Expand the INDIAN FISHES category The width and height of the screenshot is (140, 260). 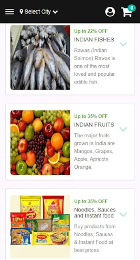tap(123, 44)
